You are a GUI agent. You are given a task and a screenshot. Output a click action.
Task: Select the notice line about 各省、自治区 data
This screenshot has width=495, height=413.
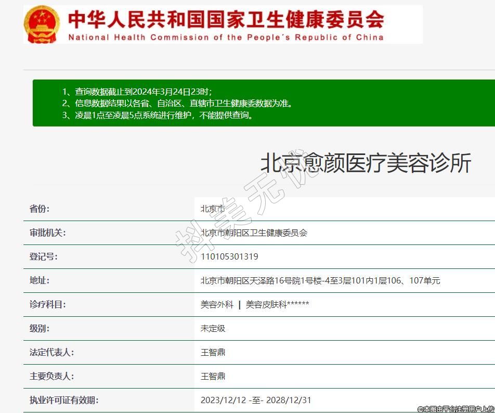[178, 104]
